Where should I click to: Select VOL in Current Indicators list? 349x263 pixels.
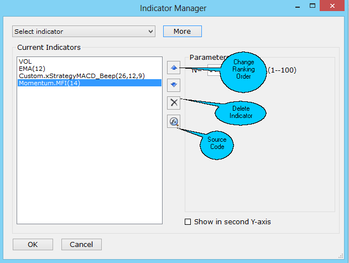click(x=25, y=61)
